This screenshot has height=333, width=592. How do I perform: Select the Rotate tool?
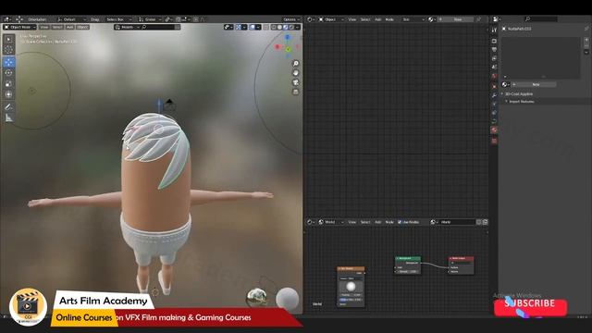coord(8,73)
